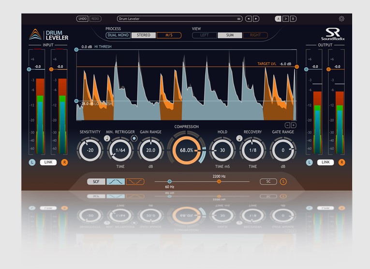
Task: Click the GAIN RANGE knob
Action: click(x=150, y=150)
